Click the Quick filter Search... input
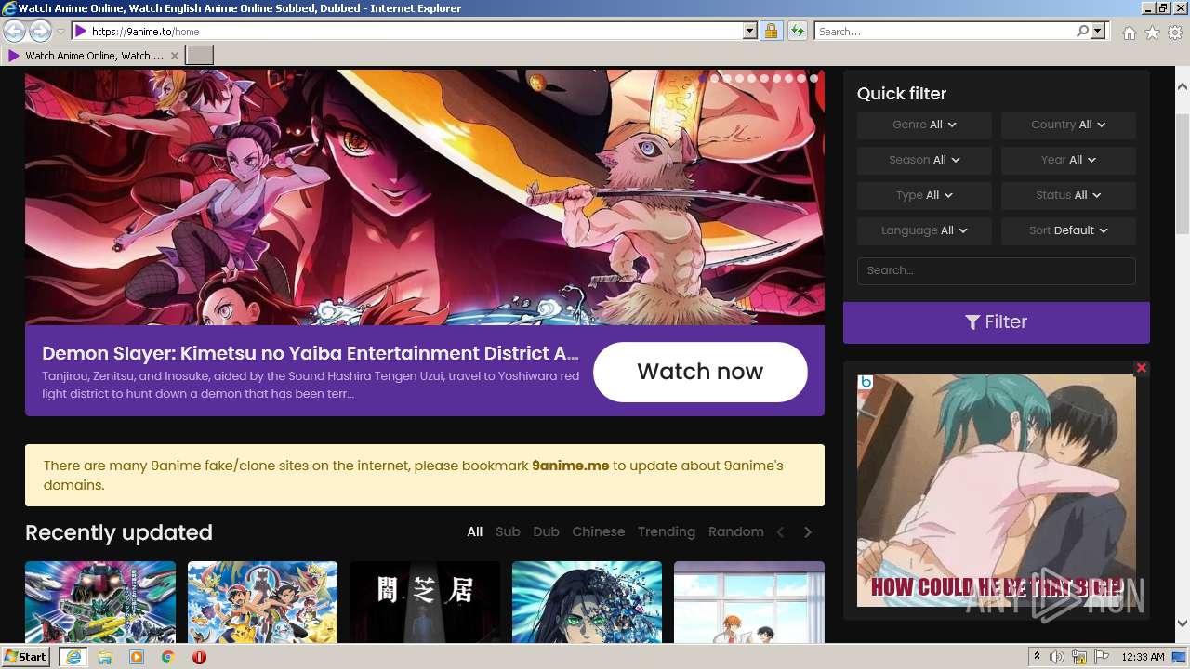Screen dimensions: 1190x669 coord(997,270)
